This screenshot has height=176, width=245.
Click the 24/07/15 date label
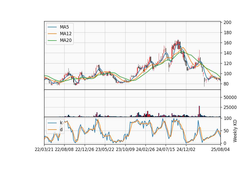pyautogui.click(x=166, y=149)
